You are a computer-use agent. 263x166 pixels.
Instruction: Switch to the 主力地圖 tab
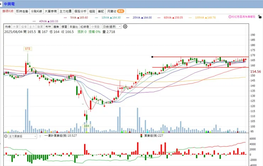[65, 11]
